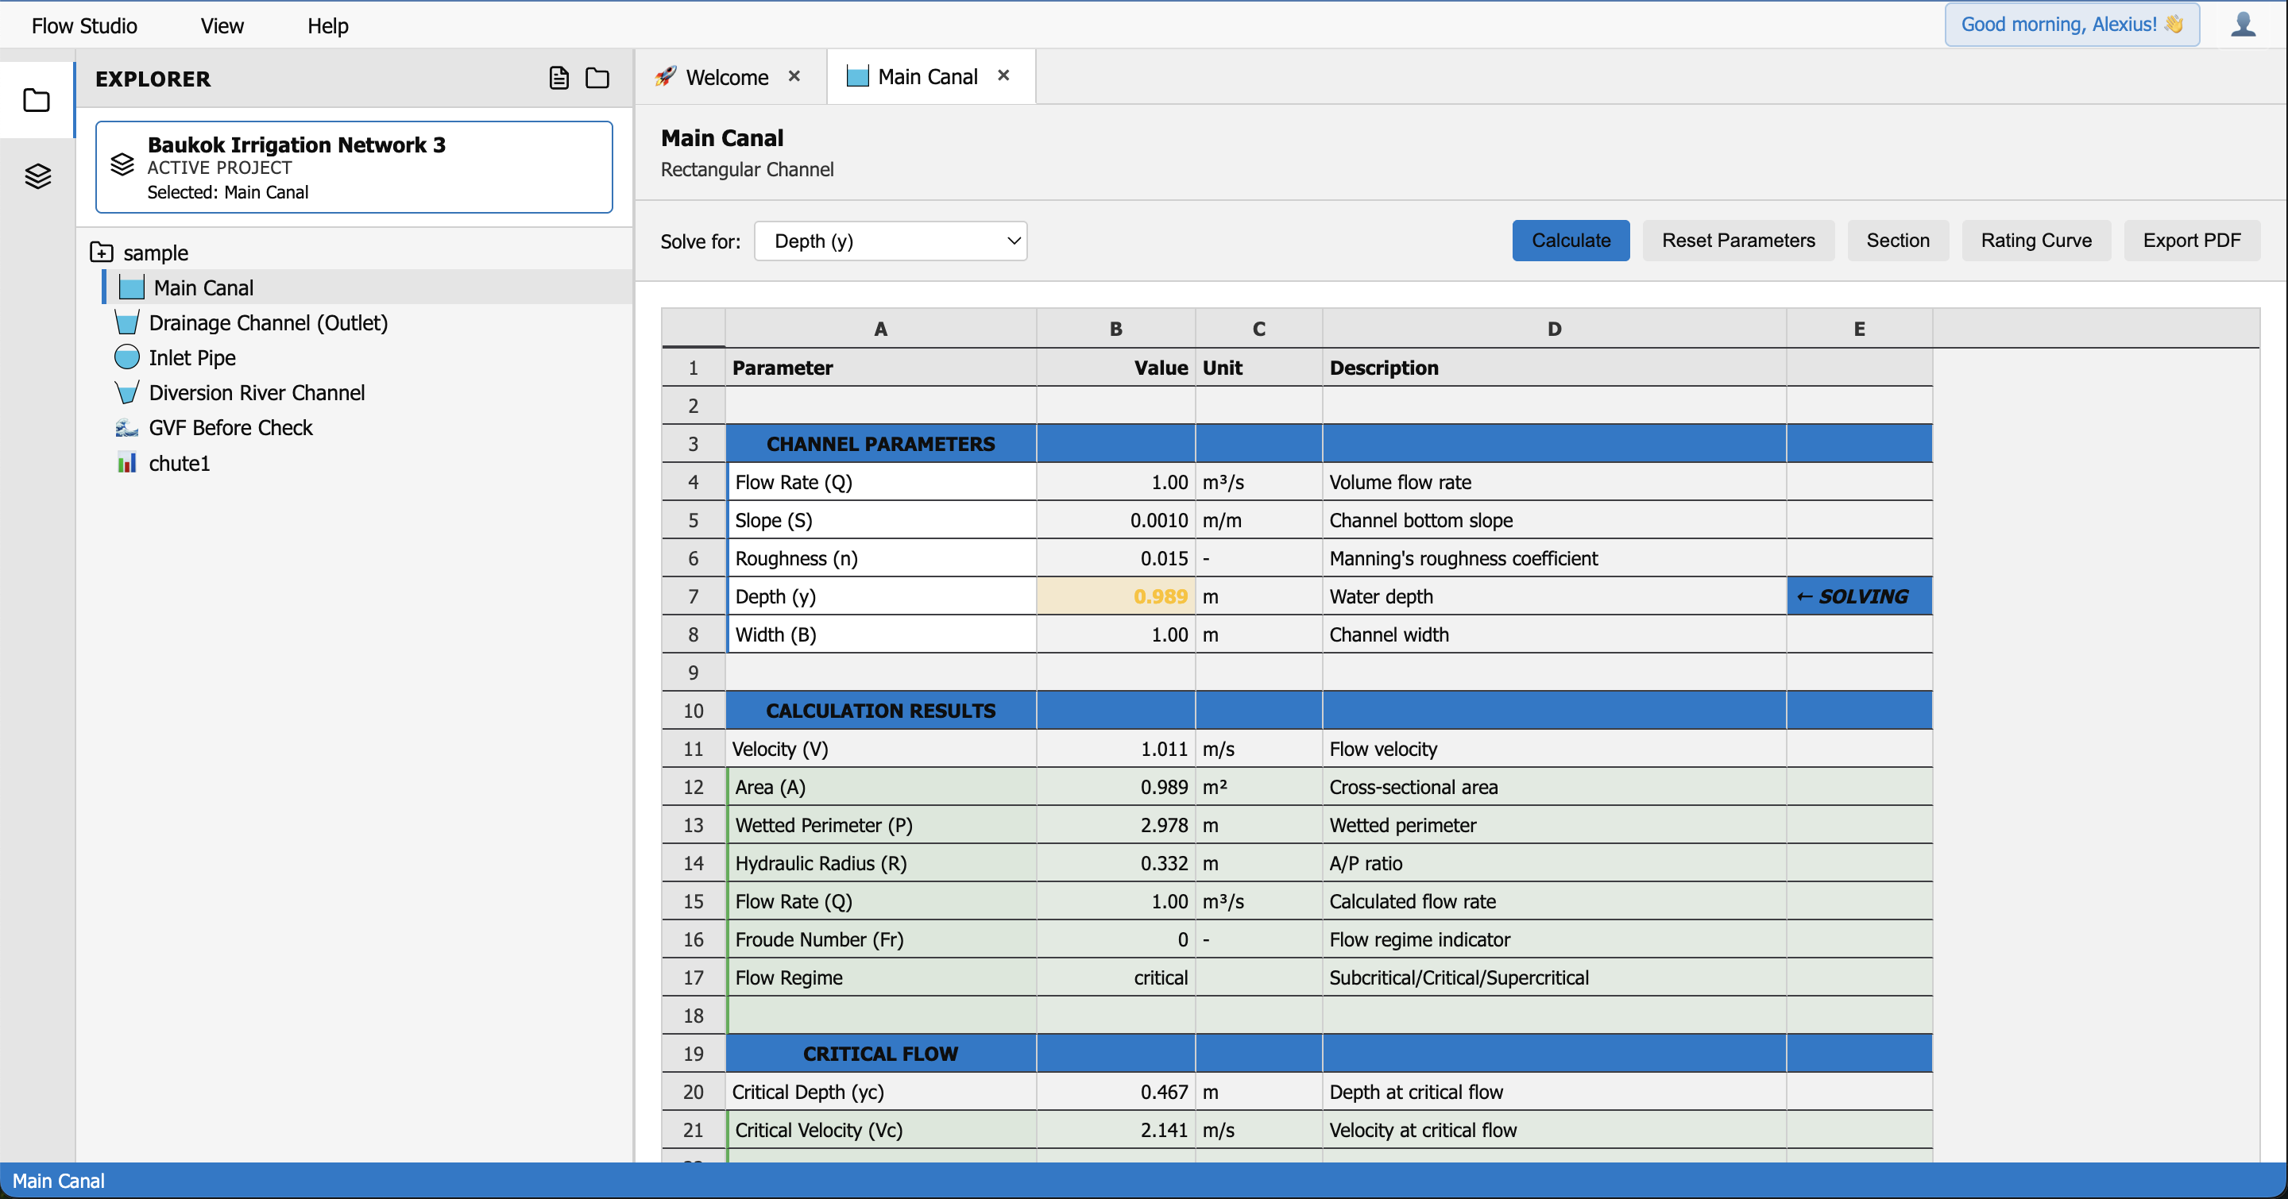
Task: Click the rocket icon on Welcome tab
Action: [x=665, y=77]
